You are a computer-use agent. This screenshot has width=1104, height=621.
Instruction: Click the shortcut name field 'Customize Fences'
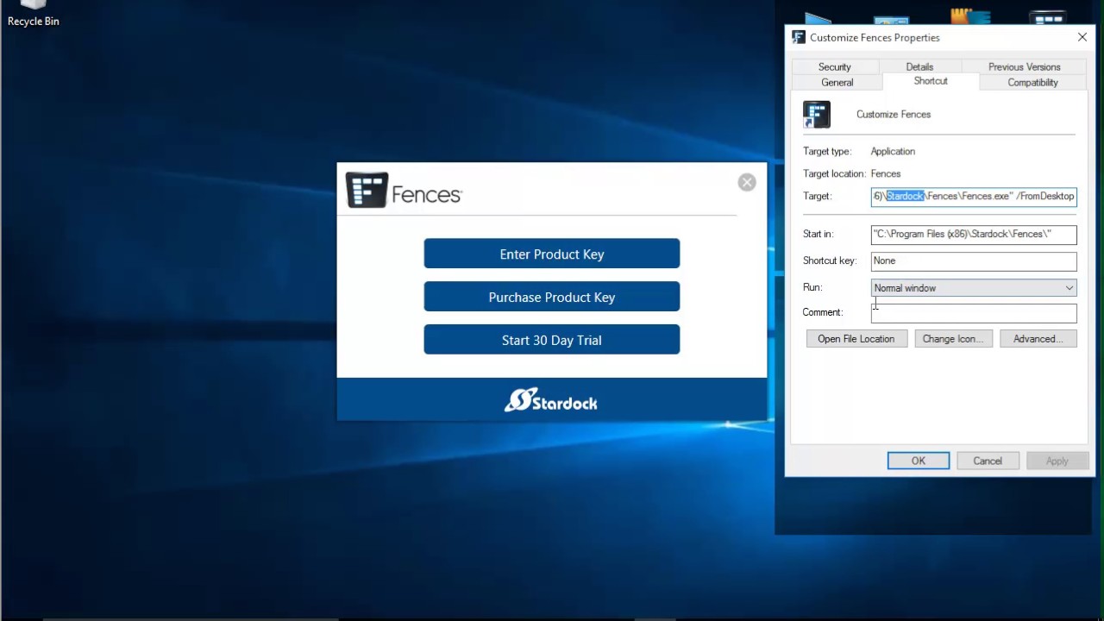coord(894,114)
